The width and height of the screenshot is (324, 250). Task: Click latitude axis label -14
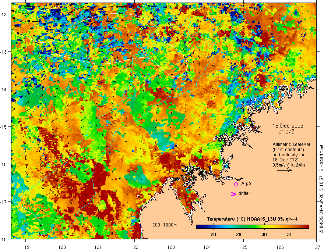click(4, 89)
